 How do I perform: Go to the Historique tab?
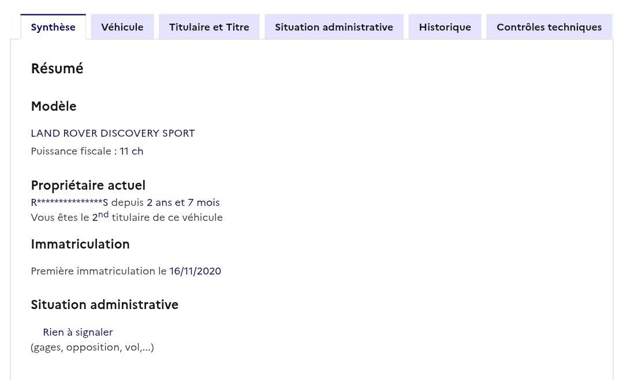445,27
